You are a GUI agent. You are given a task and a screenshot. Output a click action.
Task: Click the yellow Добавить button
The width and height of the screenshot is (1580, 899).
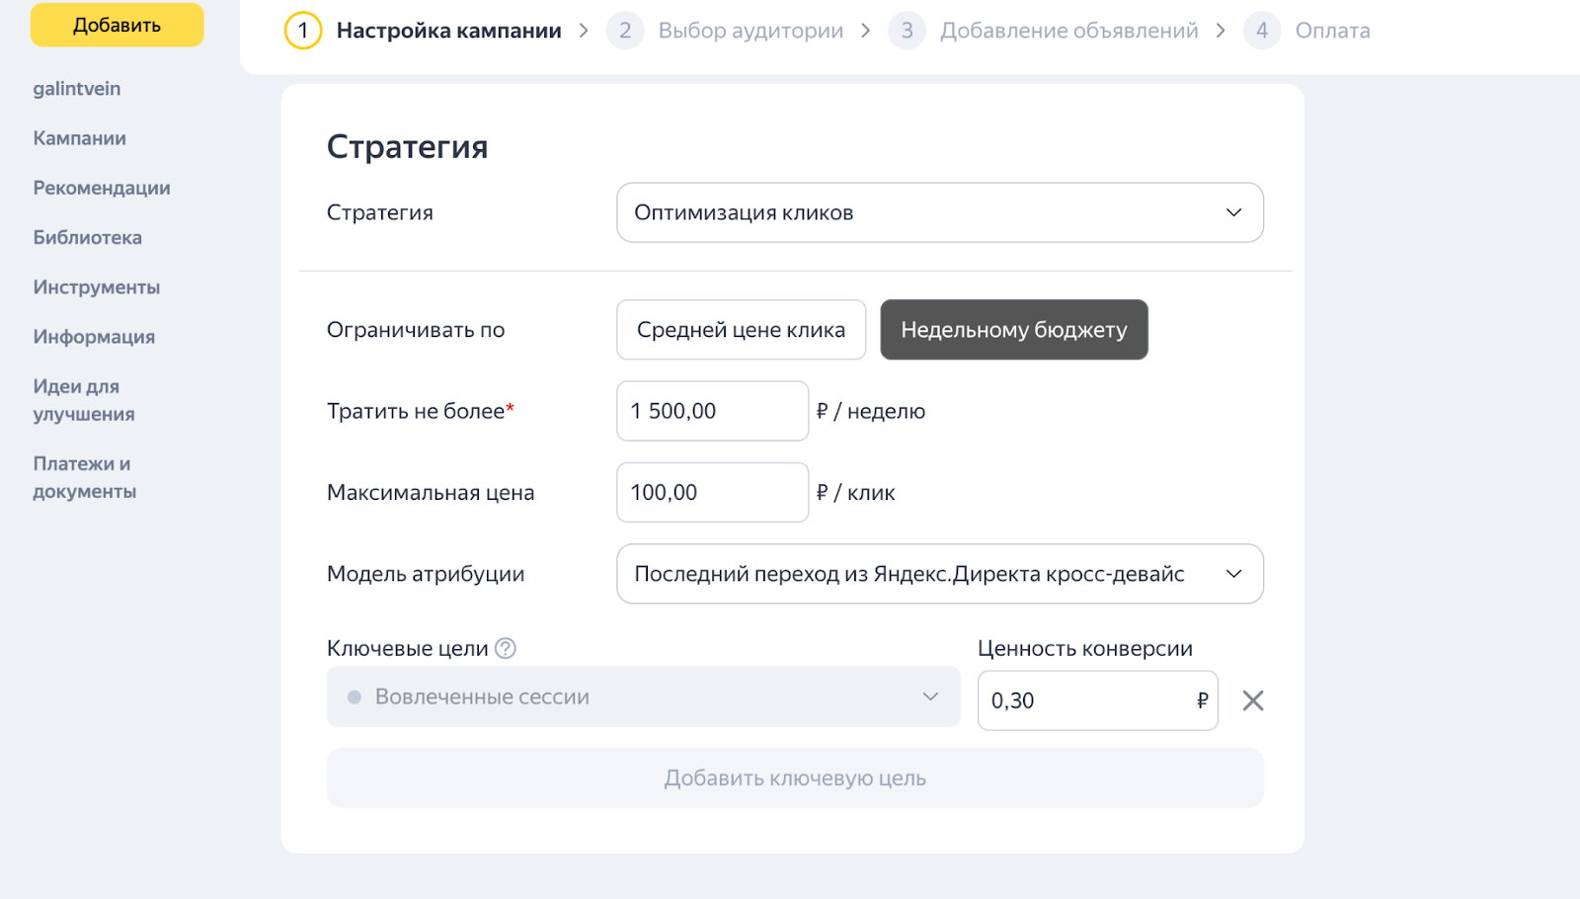117,25
